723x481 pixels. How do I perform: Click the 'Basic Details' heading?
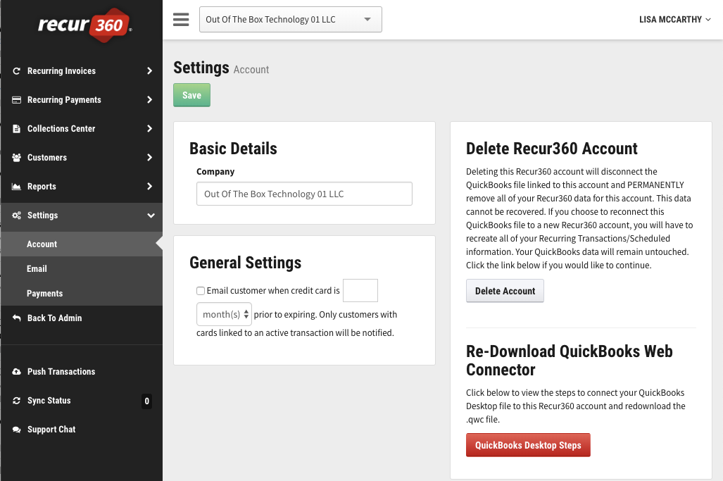point(233,149)
